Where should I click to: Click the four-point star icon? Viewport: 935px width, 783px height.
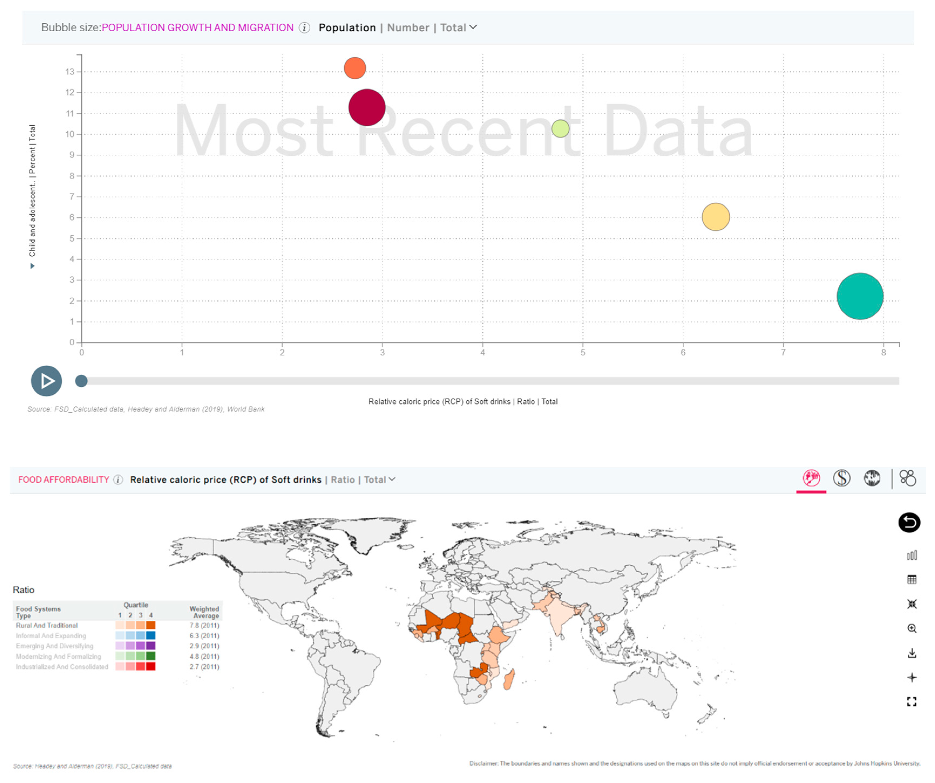(x=912, y=678)
